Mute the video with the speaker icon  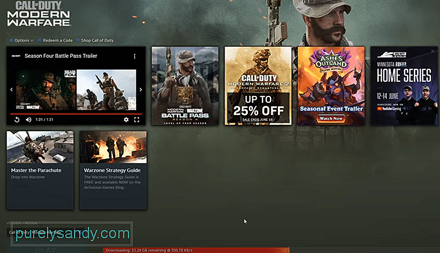click(x=29, y=120)
